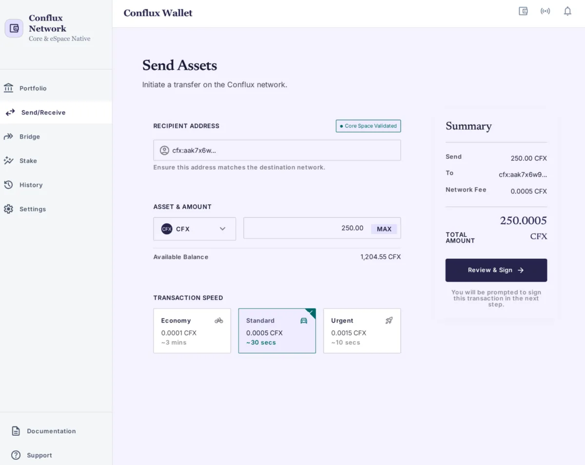
Task: Click the Send/Receive arrows icon
Action: pyautogui.click(x=10, y=113)
